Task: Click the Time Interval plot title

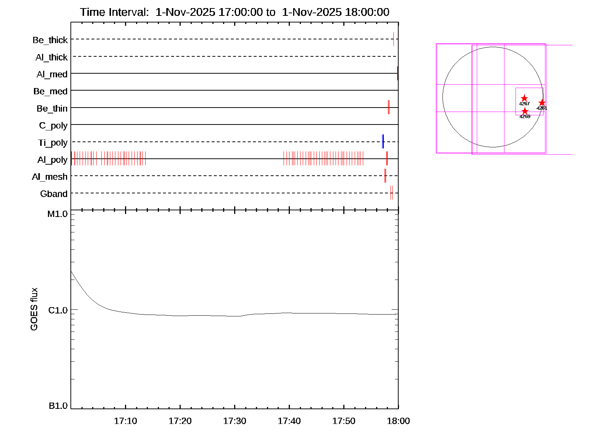Action: pyautogui.click(x=235, y=12)
